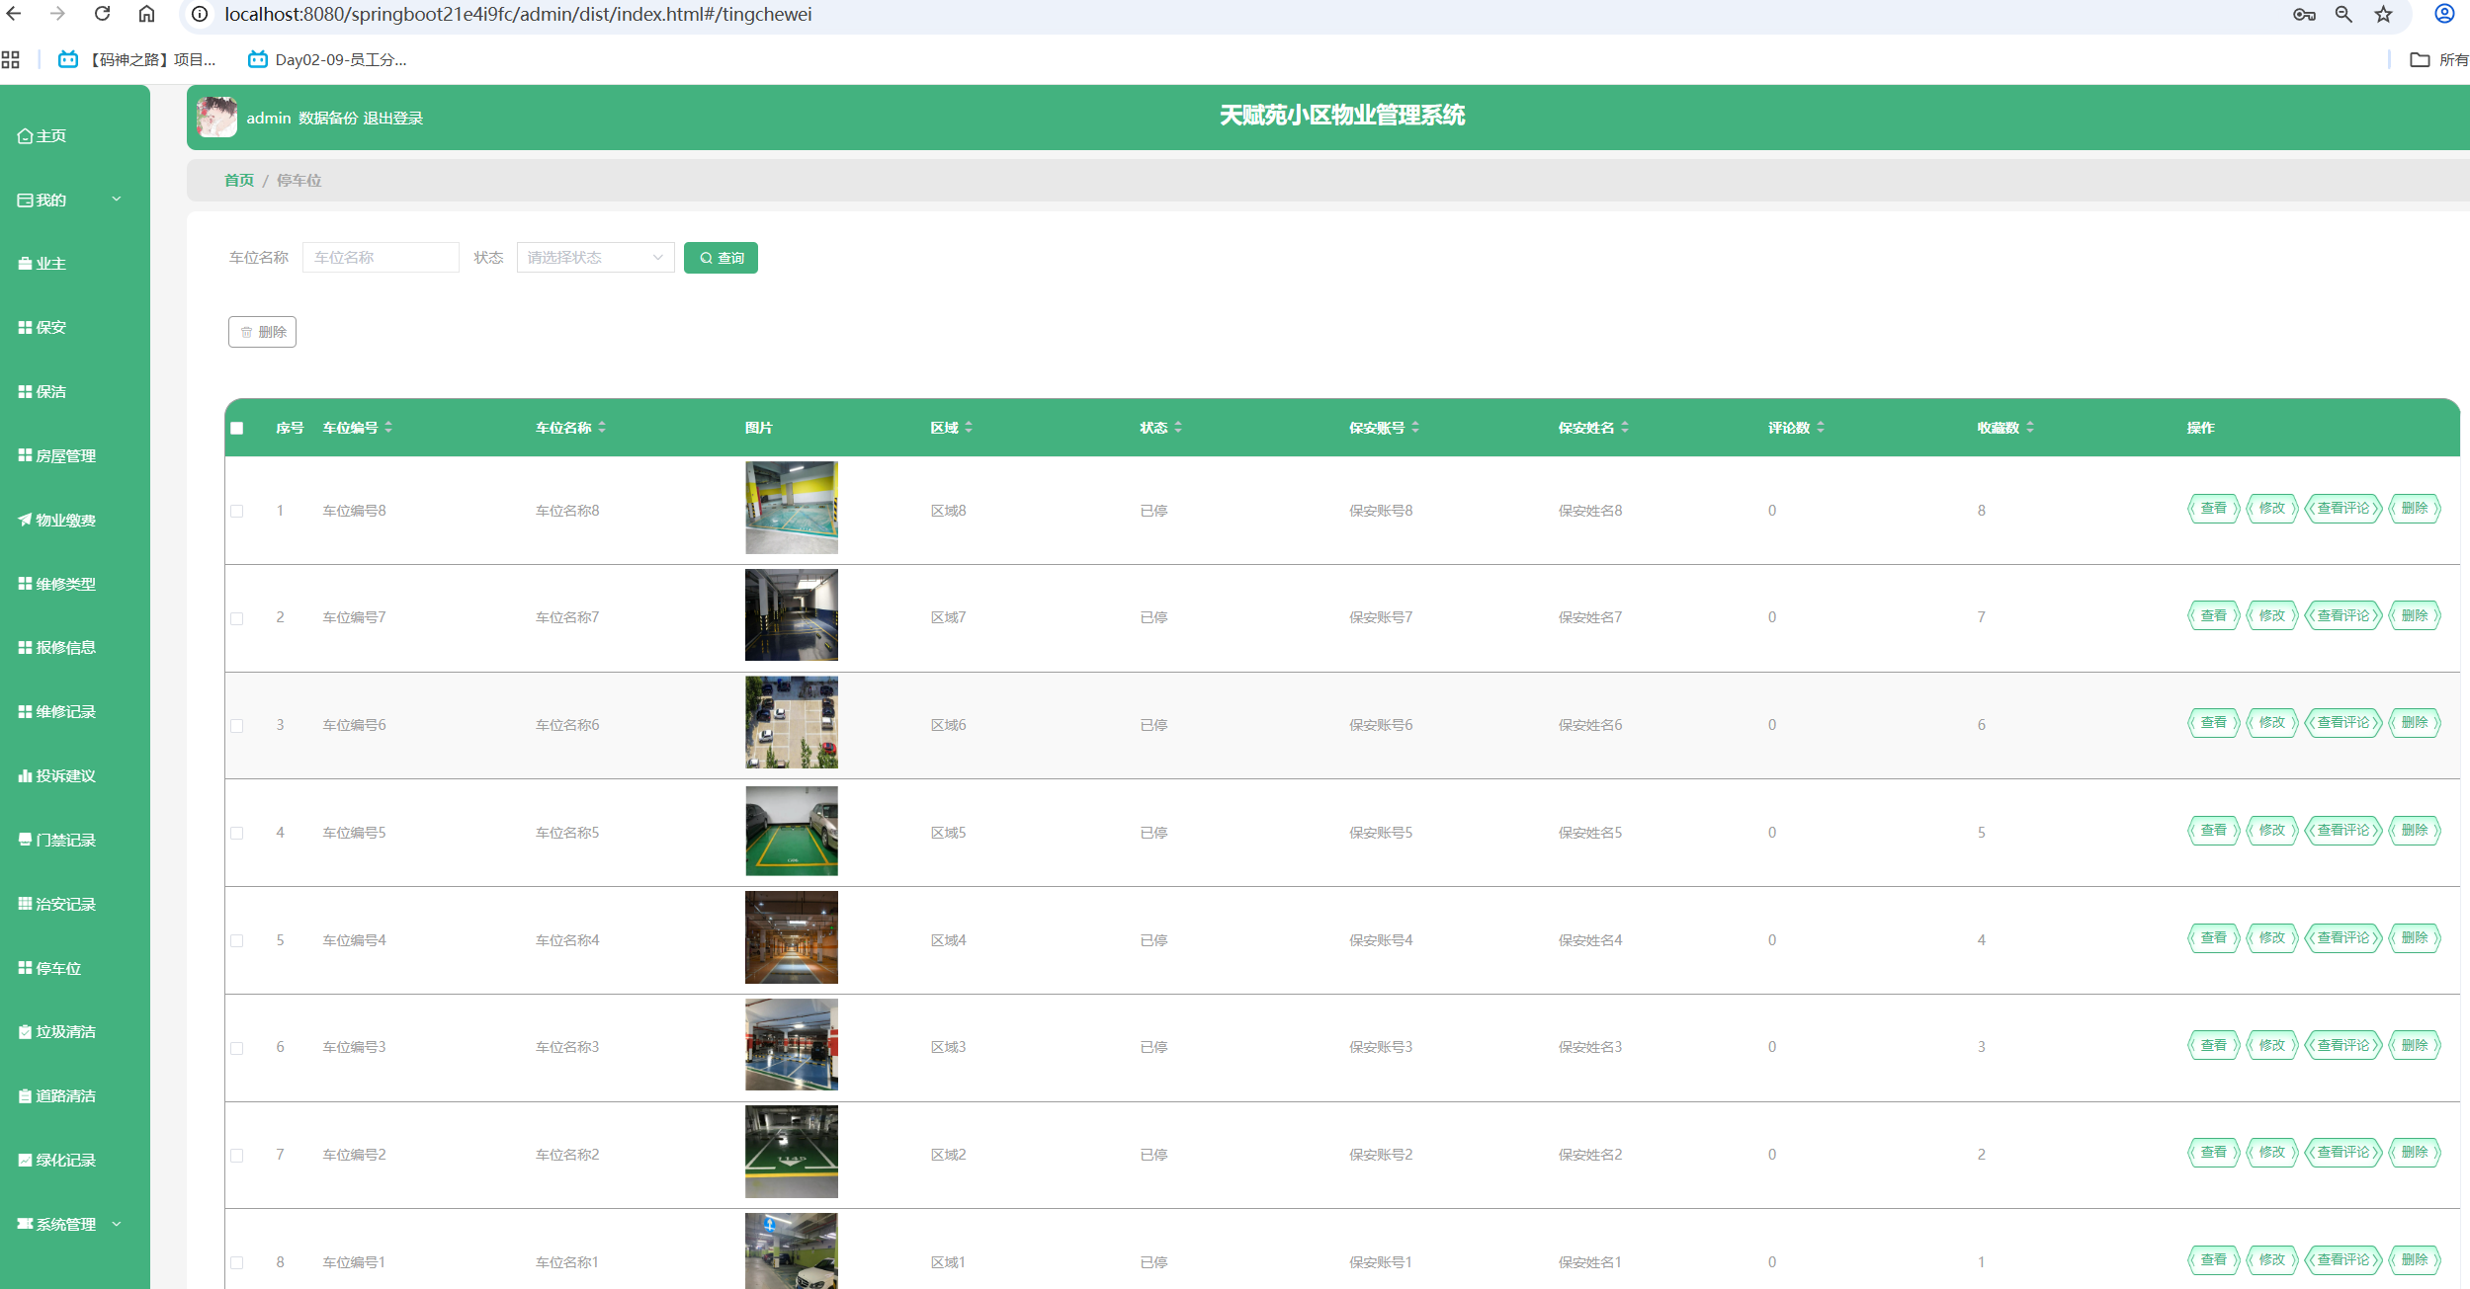Check the row for 车位编号5
Screen dimensions: 2470x1289
(237, 833)
